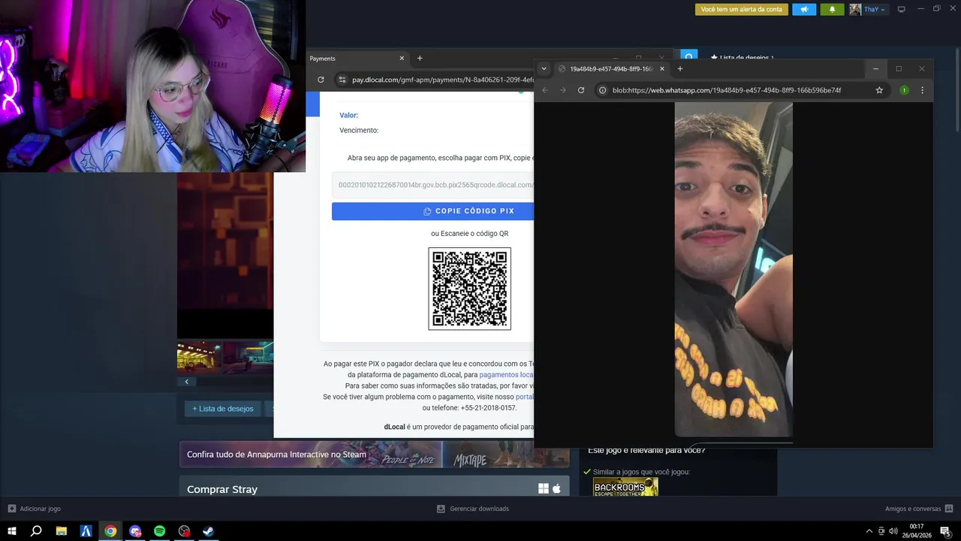Close the Payments tab
Image resolution: width=961 pixels, height=541 pixels.
click(x=402, y=59)
